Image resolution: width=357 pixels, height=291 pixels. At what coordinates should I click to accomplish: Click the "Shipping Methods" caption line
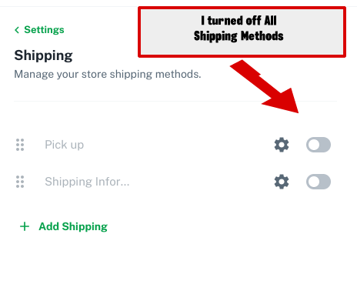(239, 36)
